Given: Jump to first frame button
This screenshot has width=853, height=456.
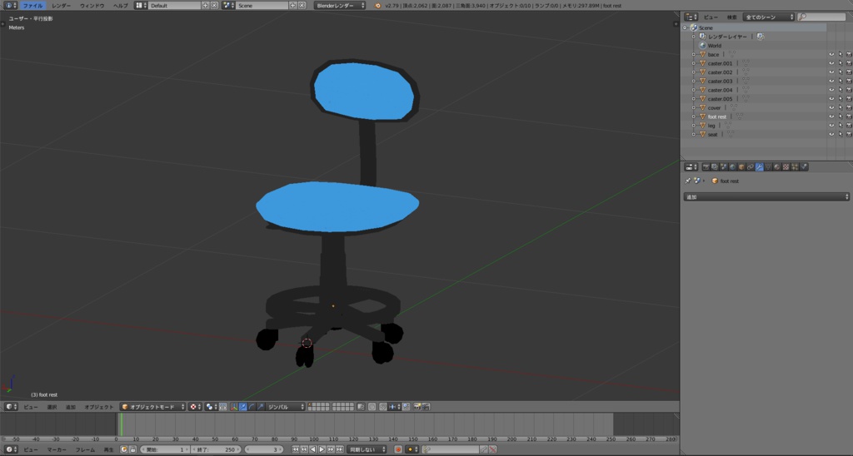Looking at the screenshot, I should [296, 449].
